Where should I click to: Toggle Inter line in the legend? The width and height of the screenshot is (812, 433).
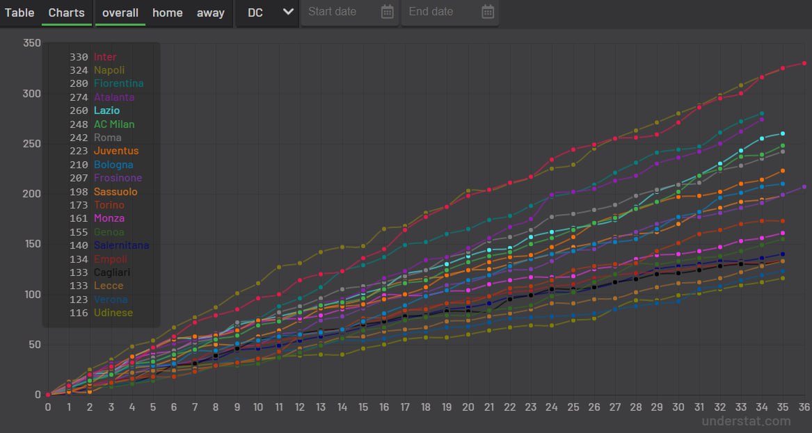[x=105, y=57]
